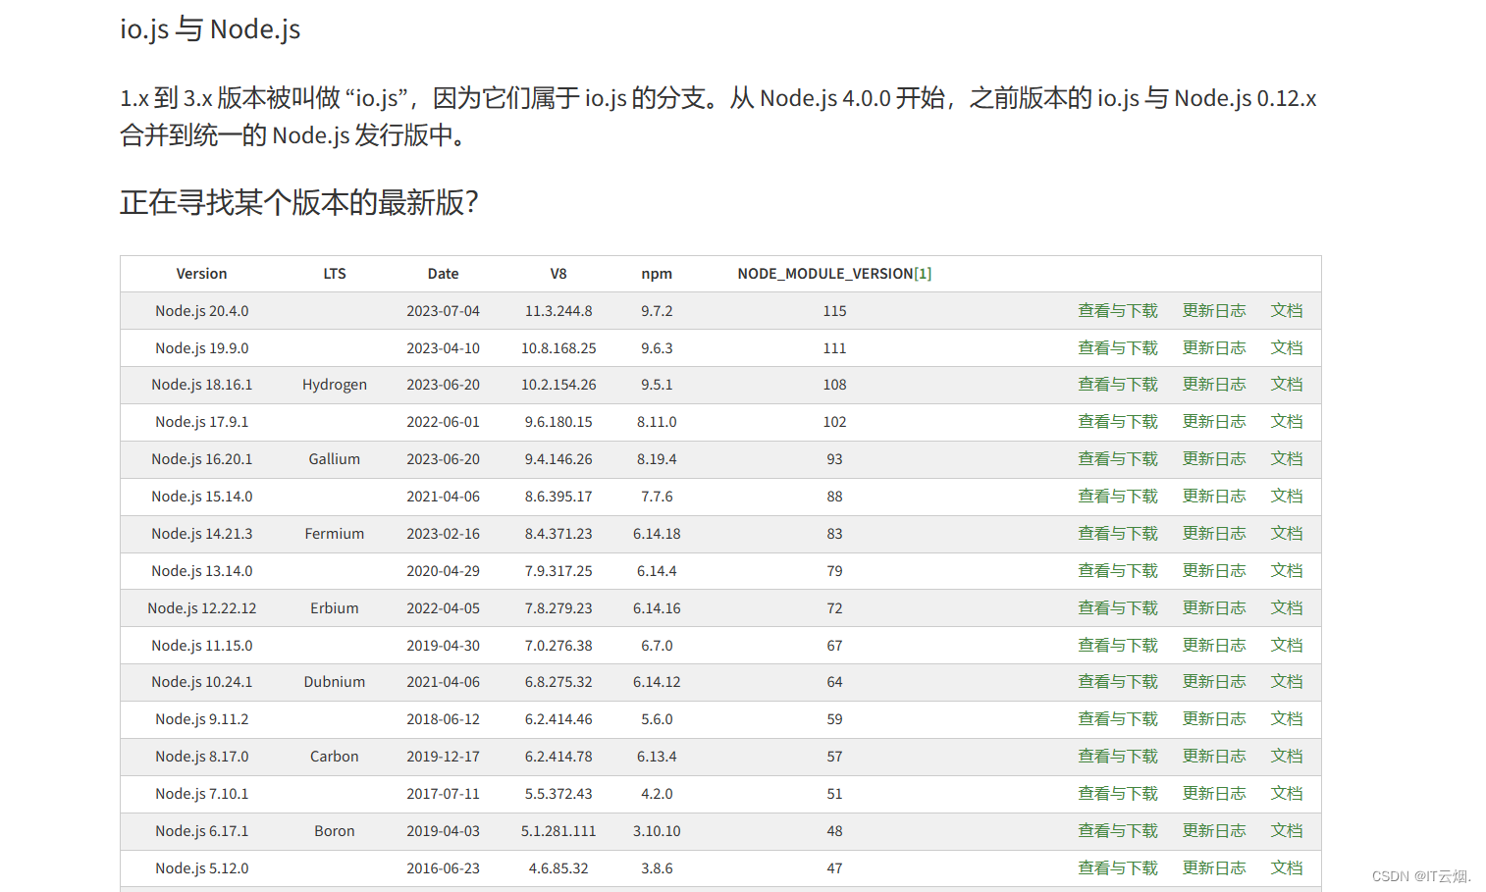Viewport: 1486px width, 892px height.
Task: Follow the [1] footnote in NODE_MODULE_VERSION header
Action: pyautogui.click(x=923, y=274)
